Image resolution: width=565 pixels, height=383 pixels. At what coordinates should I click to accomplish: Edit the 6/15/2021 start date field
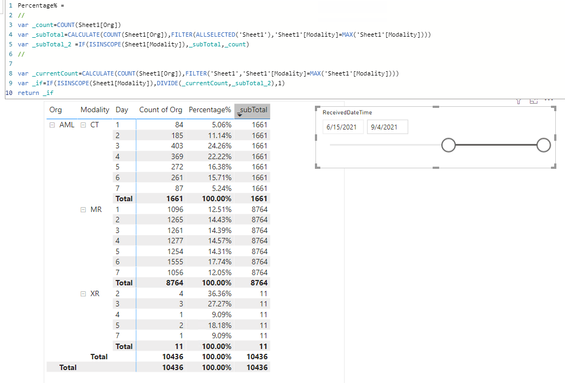point(343,127)
